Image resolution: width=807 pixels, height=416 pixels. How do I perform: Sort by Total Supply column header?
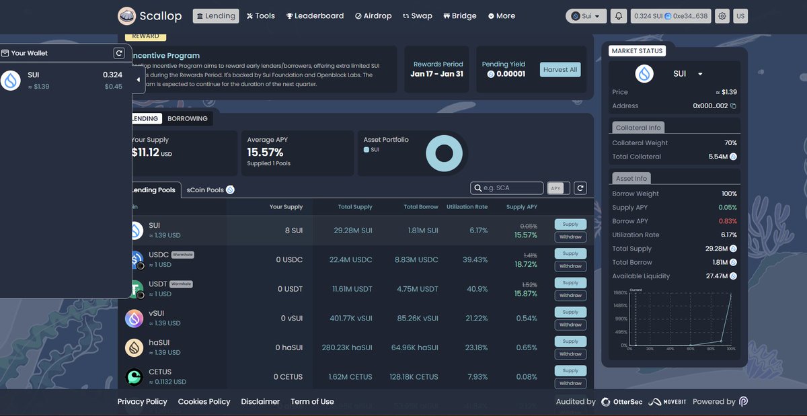click(x=355, y=207)
